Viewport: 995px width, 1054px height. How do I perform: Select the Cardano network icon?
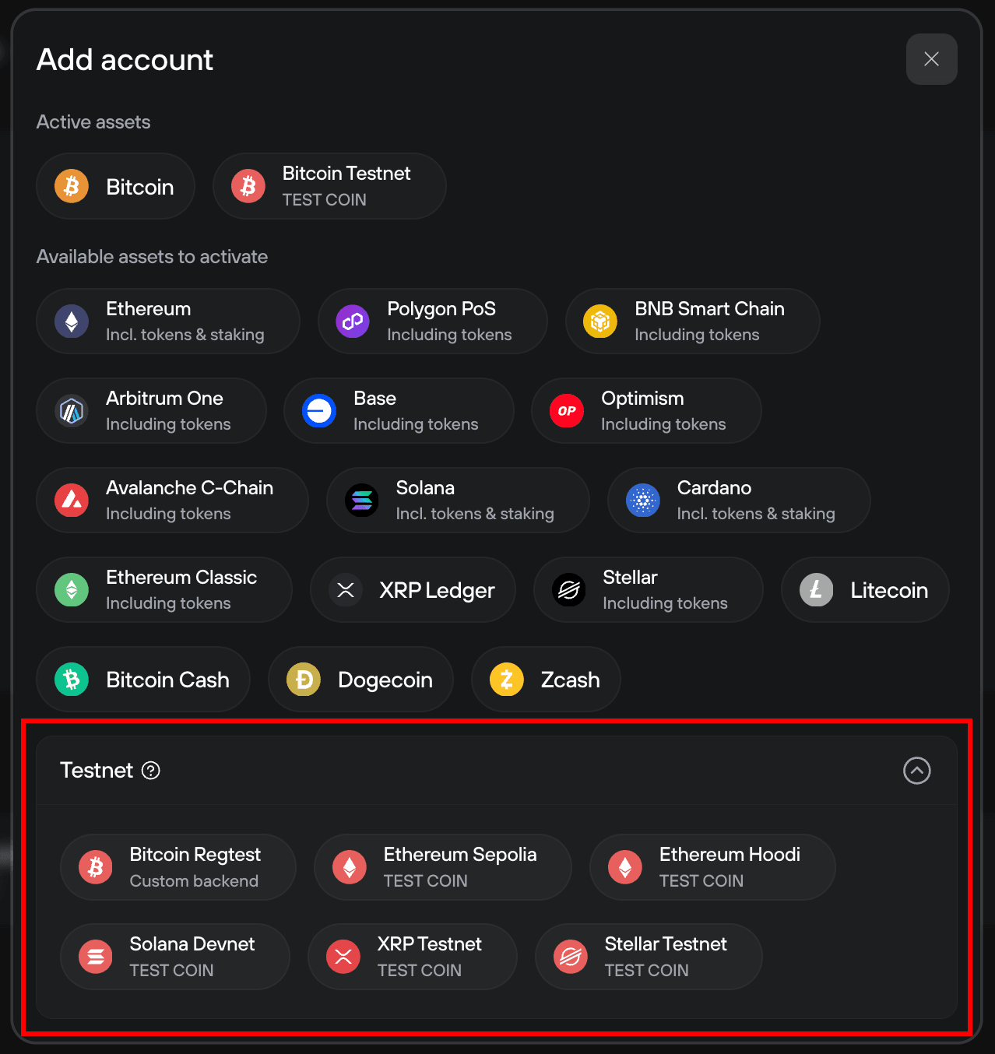[642, 501]
